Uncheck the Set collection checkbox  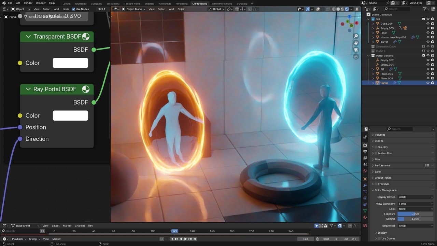pyautogui.click(x=424, y=19)
